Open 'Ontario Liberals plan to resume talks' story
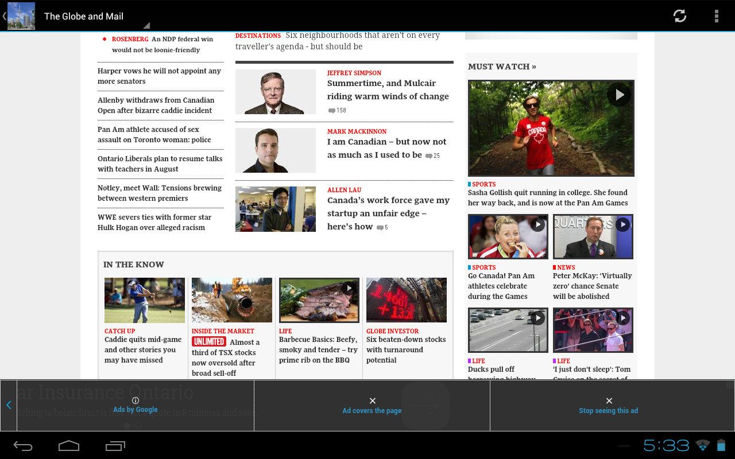 (x=160, y=164)
